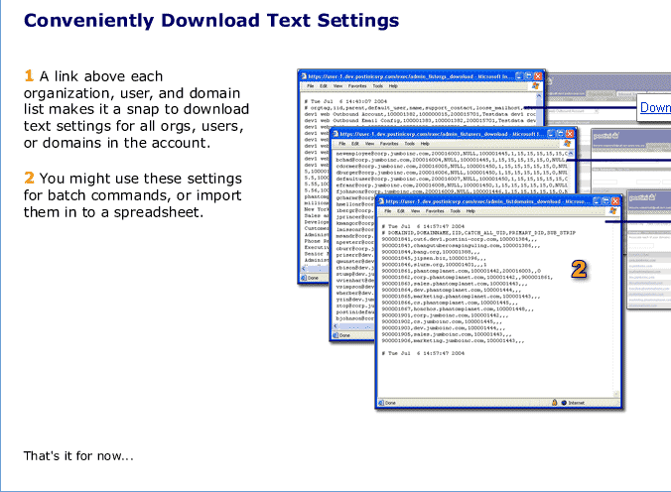Open File menu in users download window
Image resolution: width=671 pixels, height=492 pixels.
point(341,144)
